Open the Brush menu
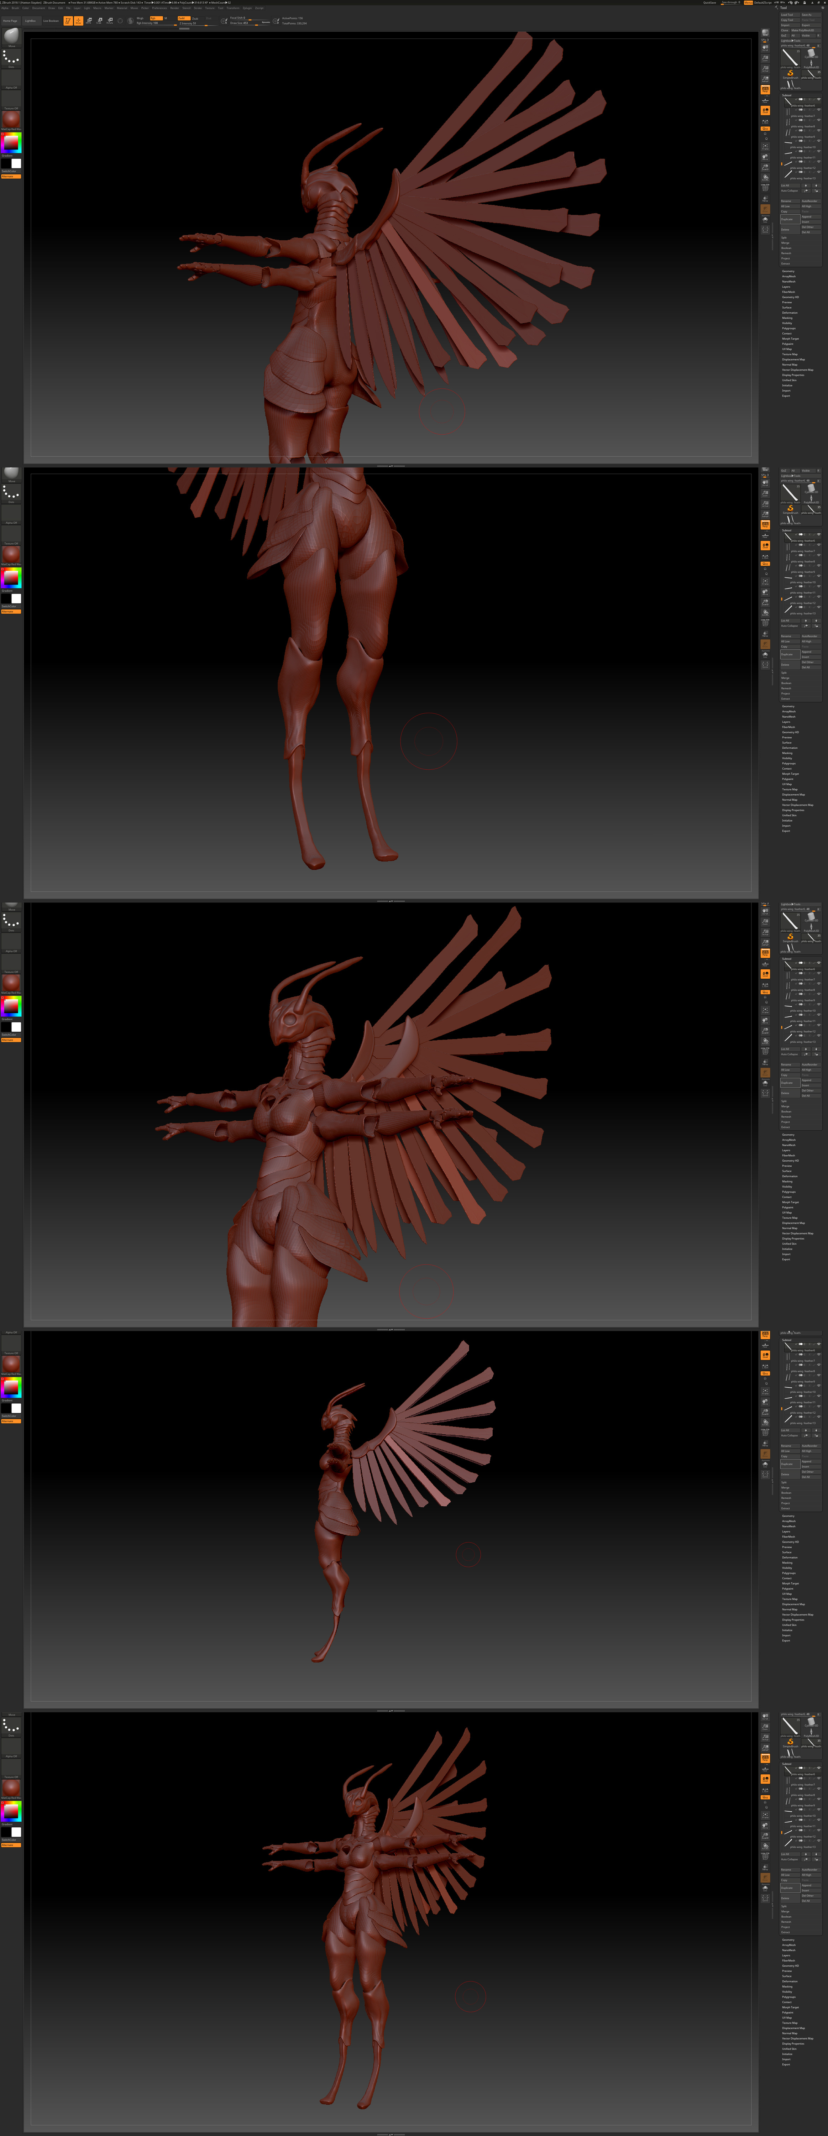The width and height of the screenshot is (828, 2136). coord(15,7)
